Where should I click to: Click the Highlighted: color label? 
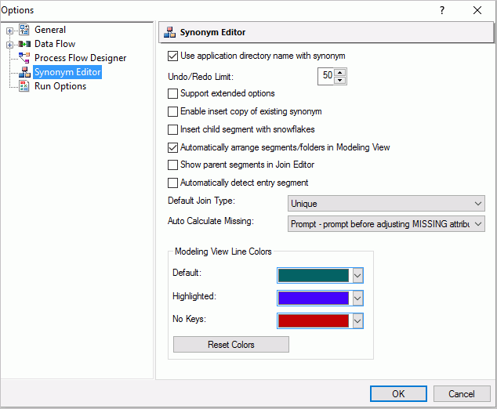(194, 296)
